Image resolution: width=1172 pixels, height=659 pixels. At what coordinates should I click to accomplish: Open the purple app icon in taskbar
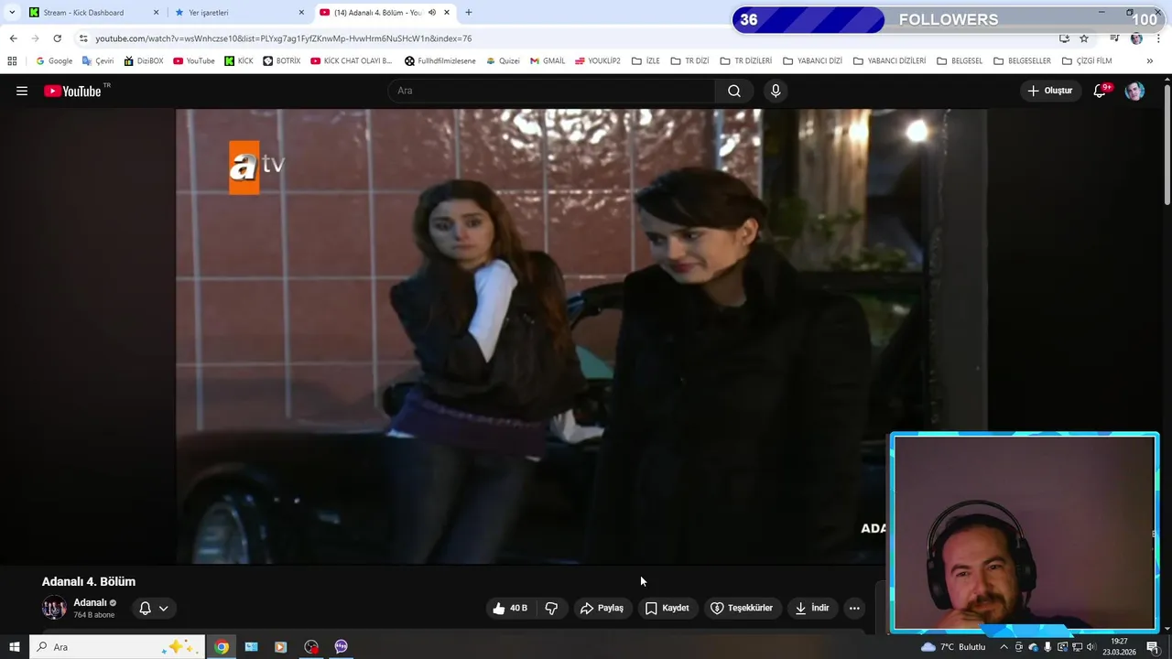point(342,647)
